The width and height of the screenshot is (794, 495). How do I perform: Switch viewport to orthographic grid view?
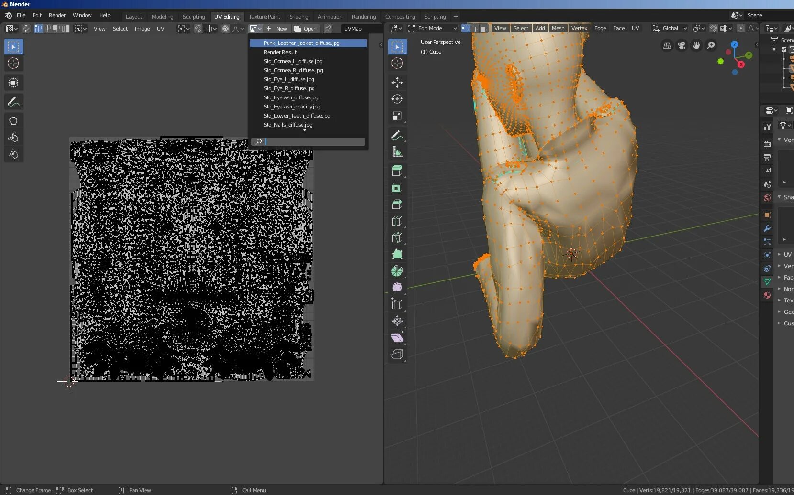[667, 45]
